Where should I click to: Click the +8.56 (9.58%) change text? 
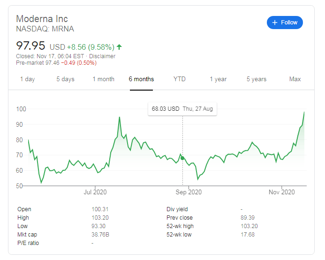[91, 47]
